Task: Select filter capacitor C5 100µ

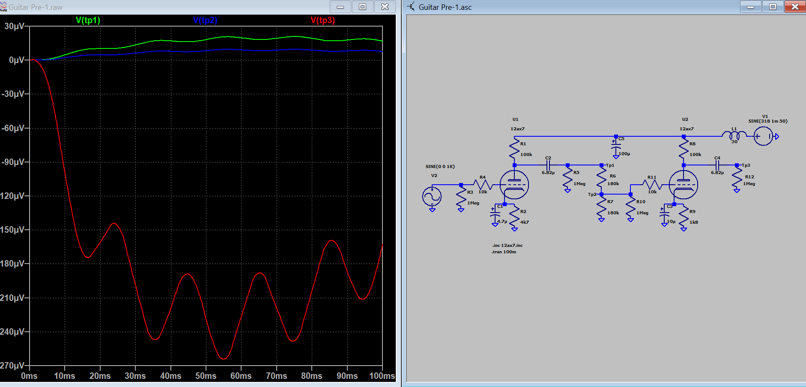Action: [x=616, y=146]
